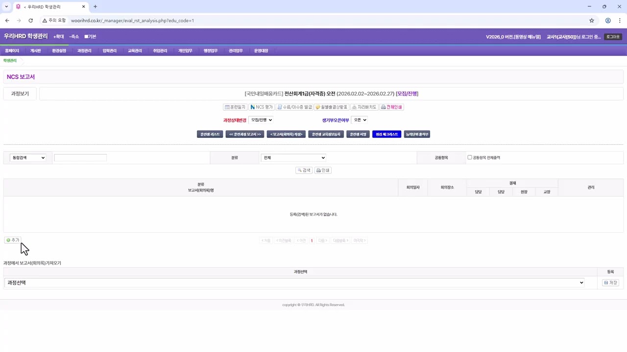
Task: Reload the page with the browser refresh icon
Action: coord(30,21)
